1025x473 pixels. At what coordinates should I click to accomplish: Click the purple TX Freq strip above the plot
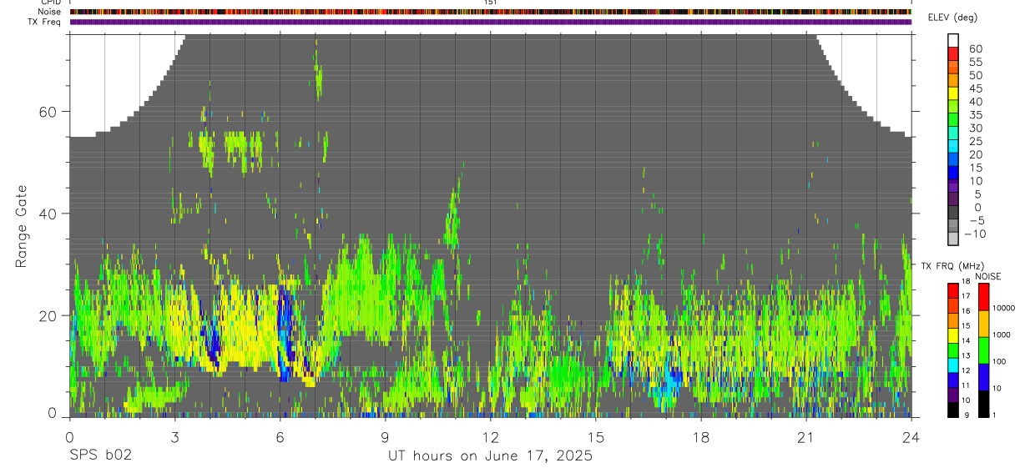[491, 22]
